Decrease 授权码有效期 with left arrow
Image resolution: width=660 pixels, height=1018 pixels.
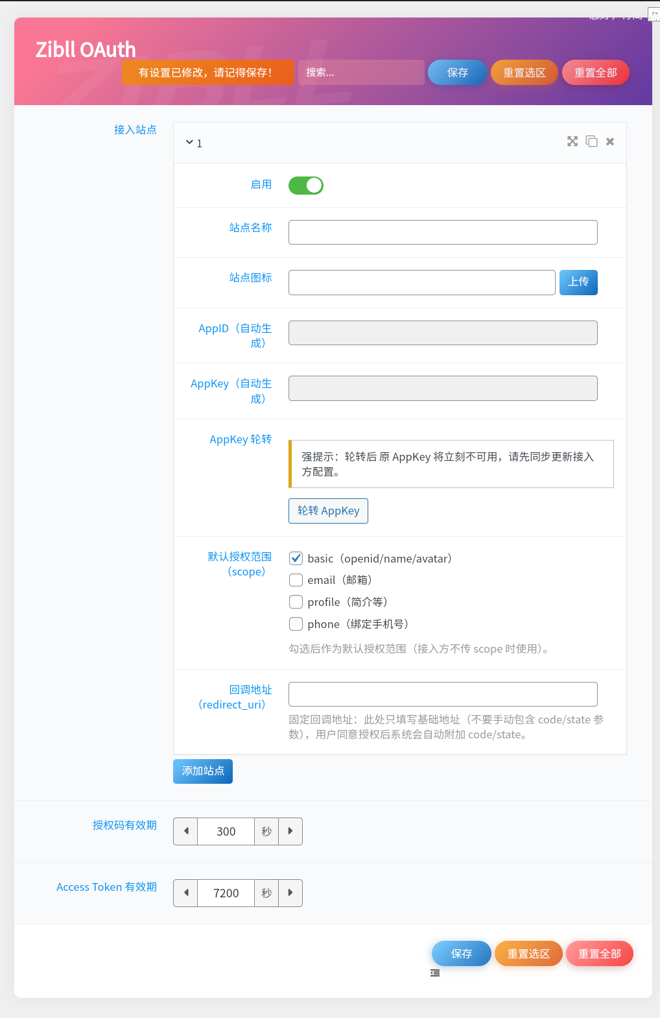click(x=186, y=831)
